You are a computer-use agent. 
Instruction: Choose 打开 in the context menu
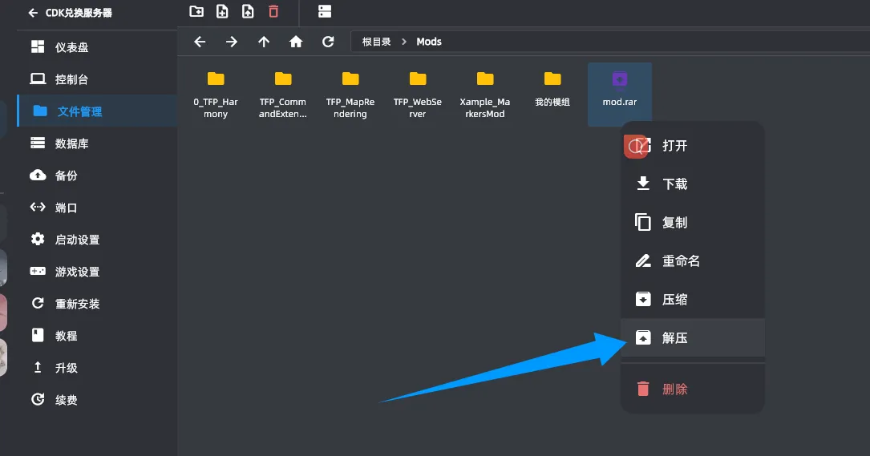point(693,146)
